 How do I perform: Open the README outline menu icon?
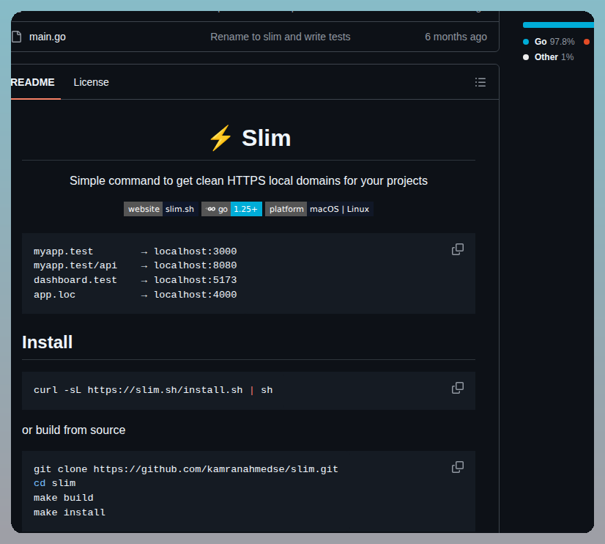tap(480, 82)
